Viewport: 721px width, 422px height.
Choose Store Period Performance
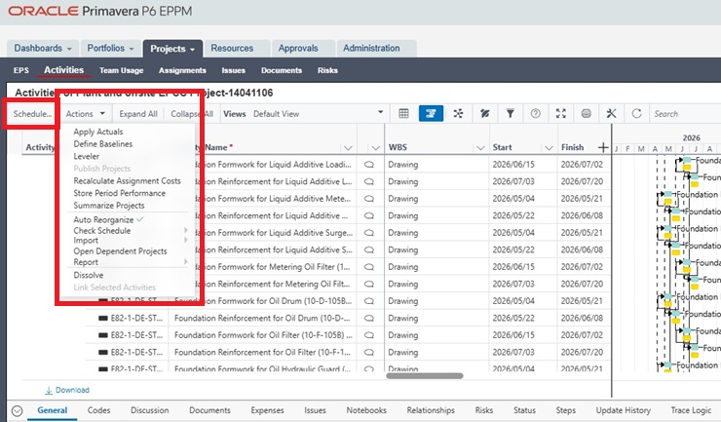120,193
